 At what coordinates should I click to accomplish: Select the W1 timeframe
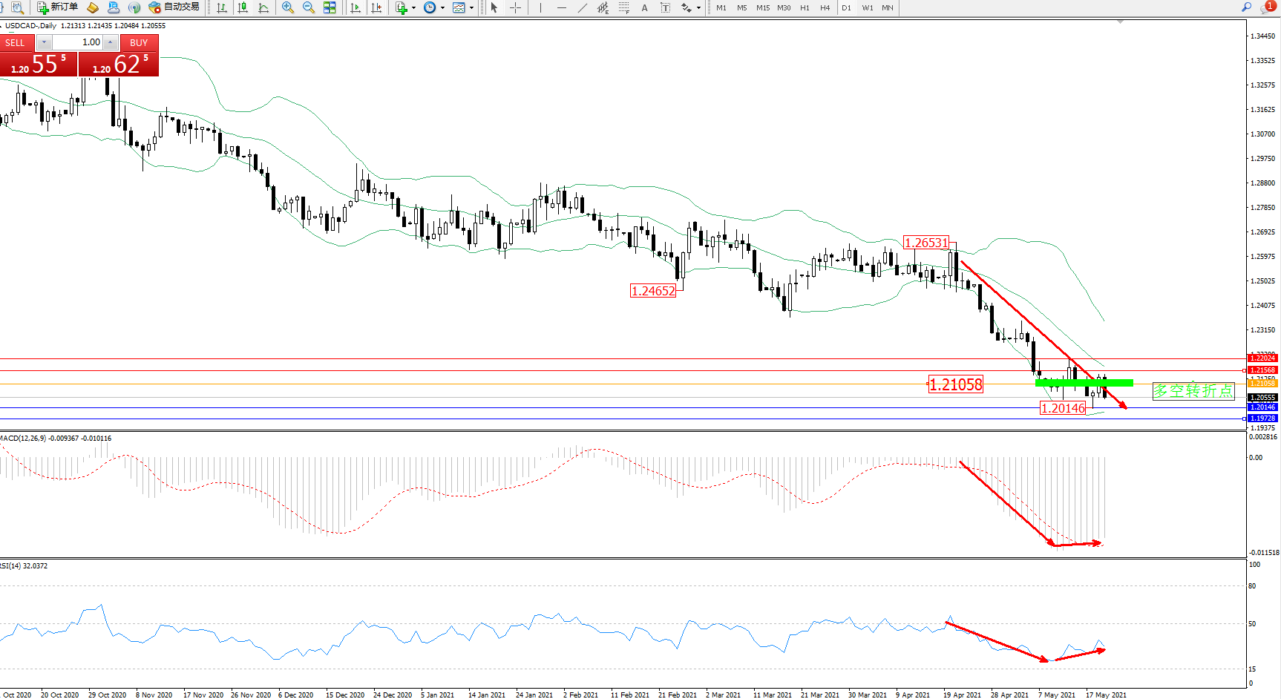point(868,7)
